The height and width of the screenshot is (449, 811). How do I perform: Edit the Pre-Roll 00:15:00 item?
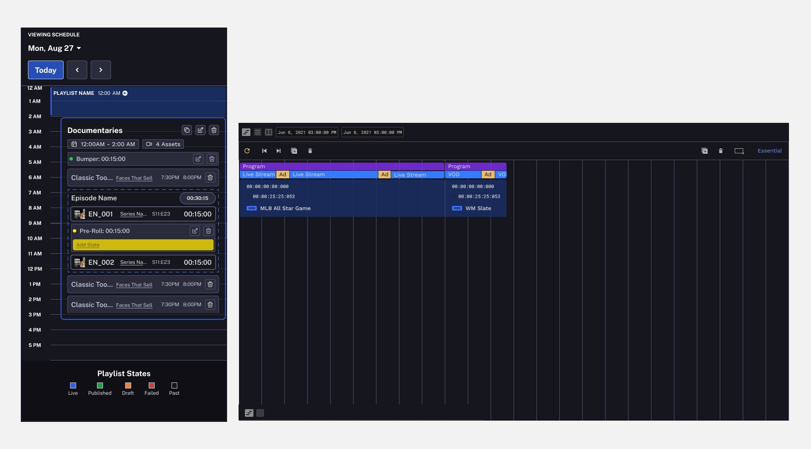[x=195, y=231]
